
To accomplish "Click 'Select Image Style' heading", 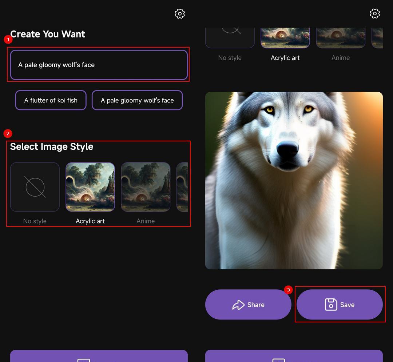I will [x=52, y=146].
